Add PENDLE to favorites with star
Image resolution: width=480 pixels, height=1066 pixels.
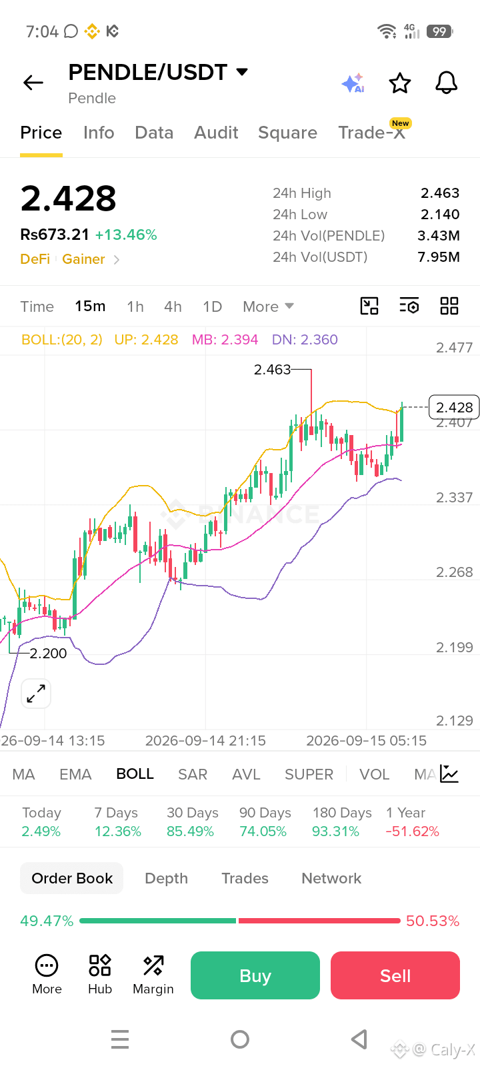click(400, 83)
